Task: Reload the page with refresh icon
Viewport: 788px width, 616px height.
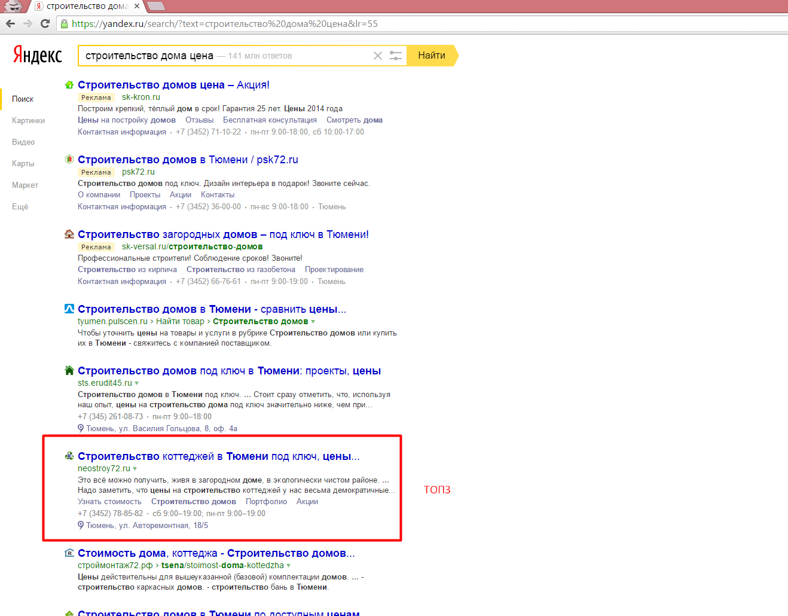Action: (x=45, y=24)
